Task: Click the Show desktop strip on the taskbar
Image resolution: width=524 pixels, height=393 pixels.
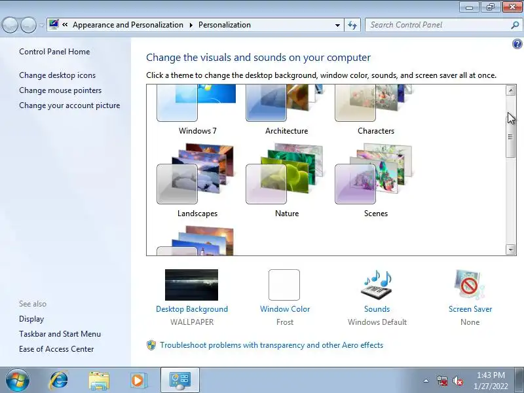Action: 520,381
